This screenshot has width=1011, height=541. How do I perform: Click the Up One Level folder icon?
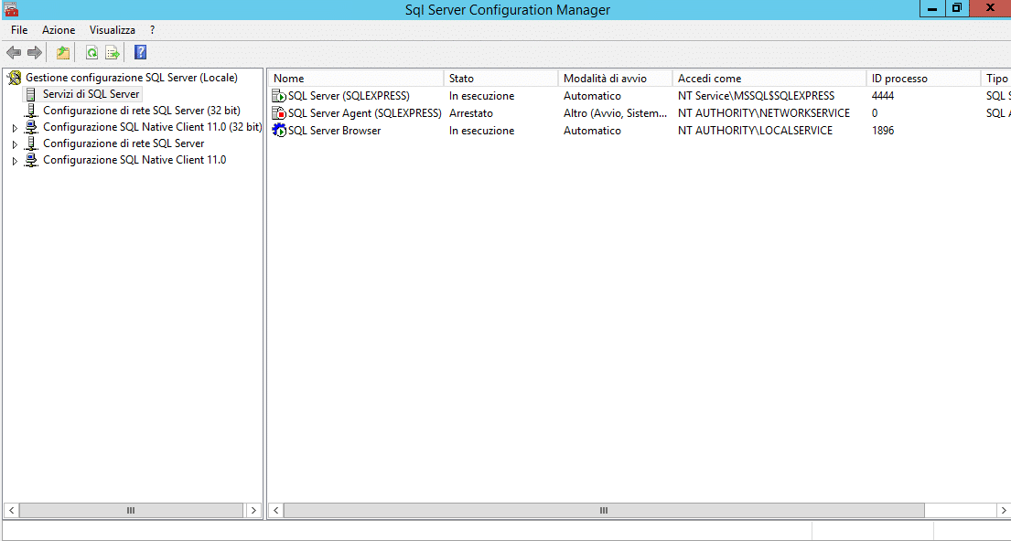point(62,53)
